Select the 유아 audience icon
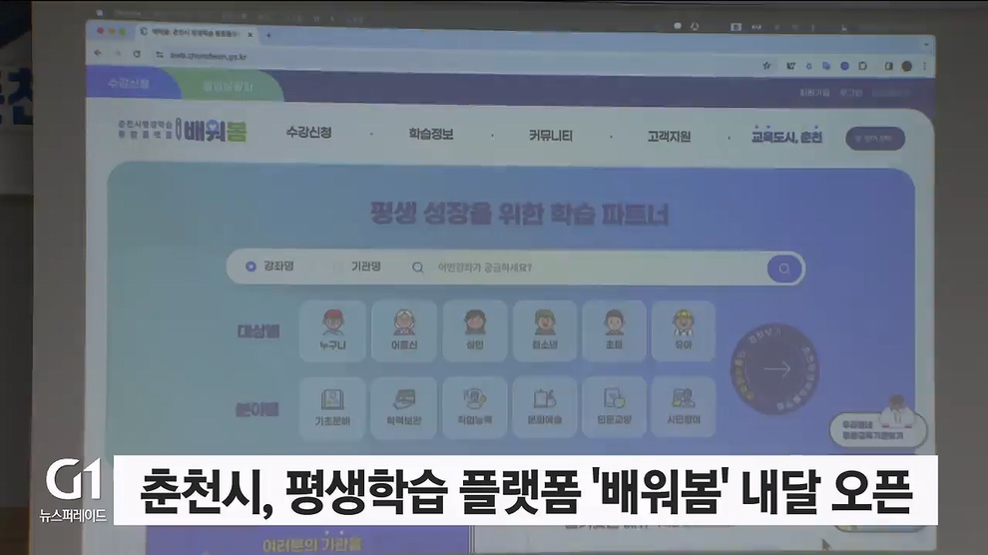 (683, 330)
